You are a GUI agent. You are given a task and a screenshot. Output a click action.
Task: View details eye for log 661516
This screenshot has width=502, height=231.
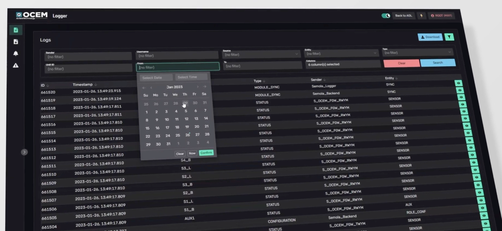(464, 111)
